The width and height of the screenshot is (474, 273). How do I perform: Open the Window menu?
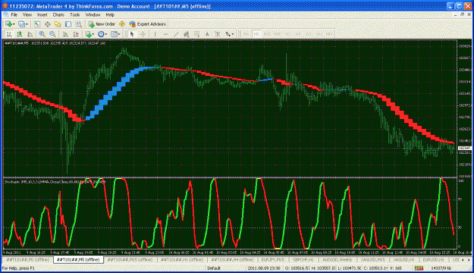tap(93, 14)
